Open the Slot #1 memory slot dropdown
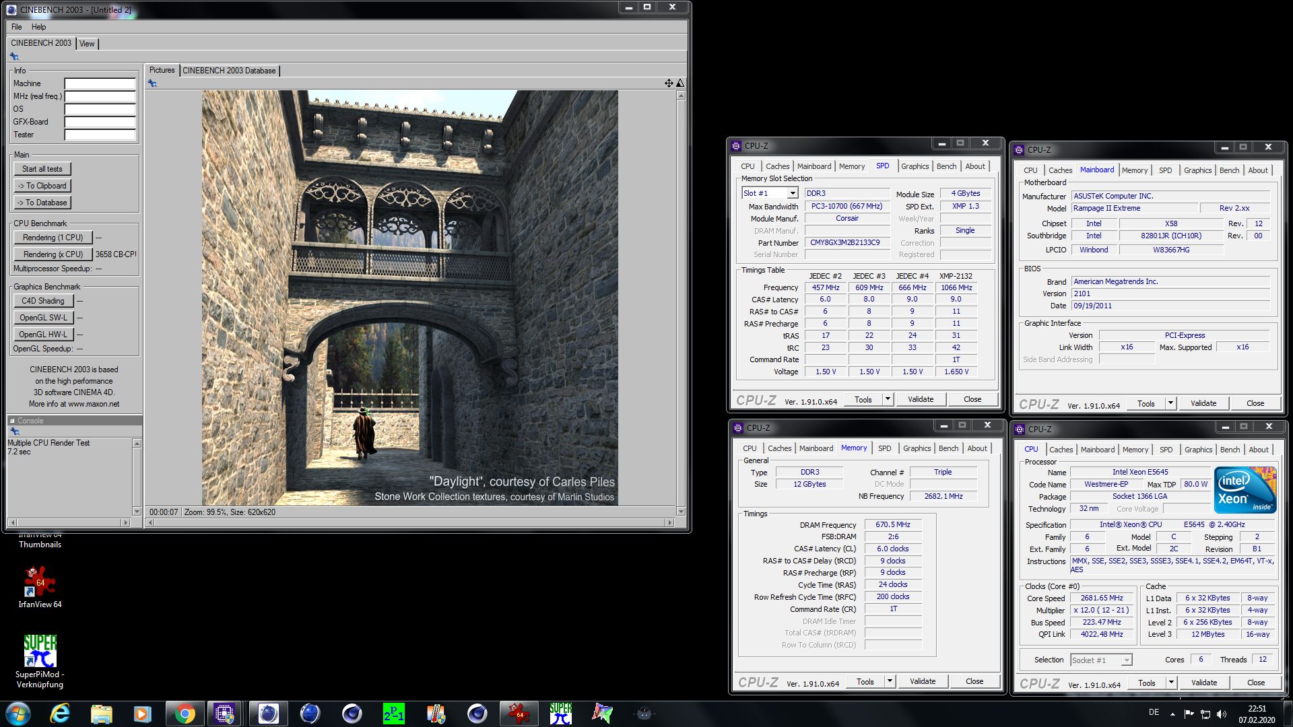 click(793, 193)
